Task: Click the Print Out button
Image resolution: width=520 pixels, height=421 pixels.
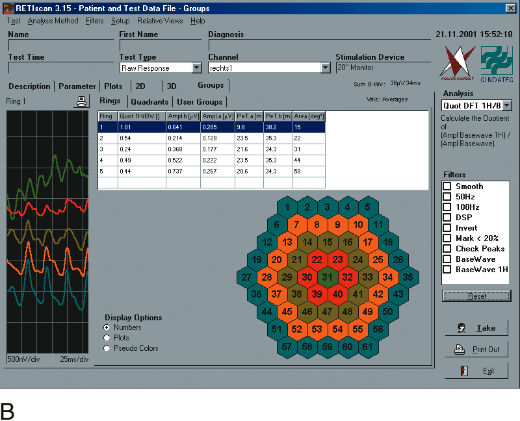Action: click(x=476, y=349)
